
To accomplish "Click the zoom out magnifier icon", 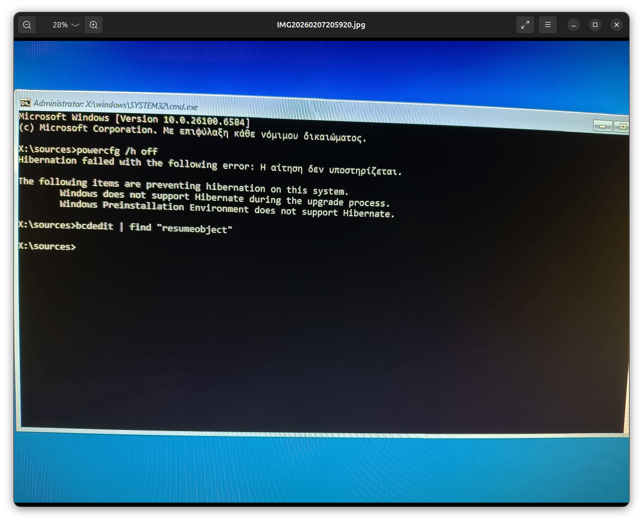I will 27,25.
